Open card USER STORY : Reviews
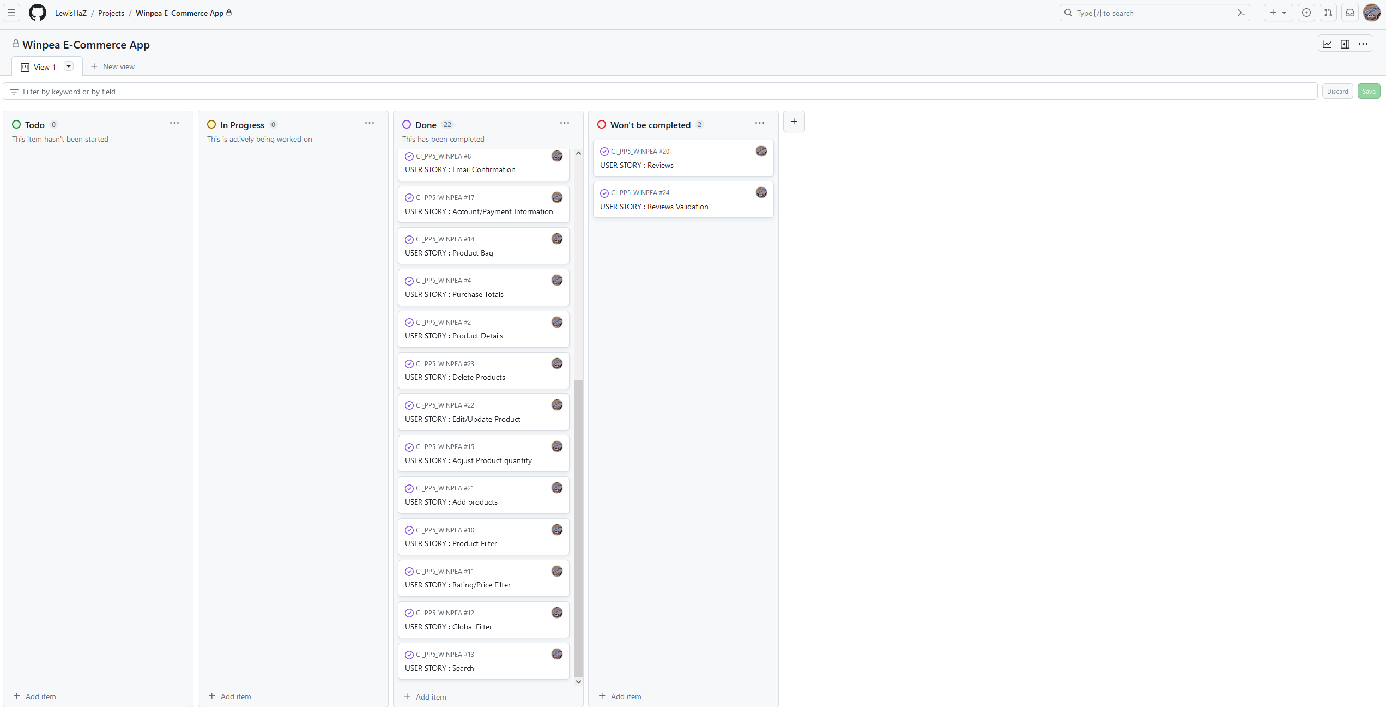This screenshot has height=709, width=1386. pyautogui.click(x=637, y=165)
